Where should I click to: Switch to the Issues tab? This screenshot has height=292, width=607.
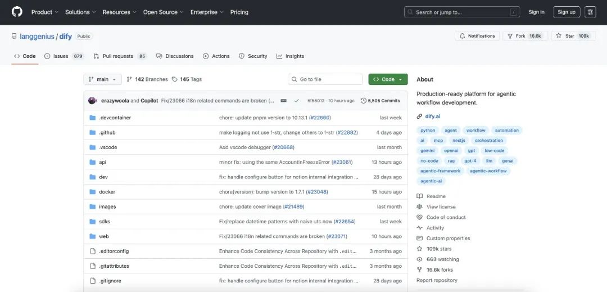point(61,56)
